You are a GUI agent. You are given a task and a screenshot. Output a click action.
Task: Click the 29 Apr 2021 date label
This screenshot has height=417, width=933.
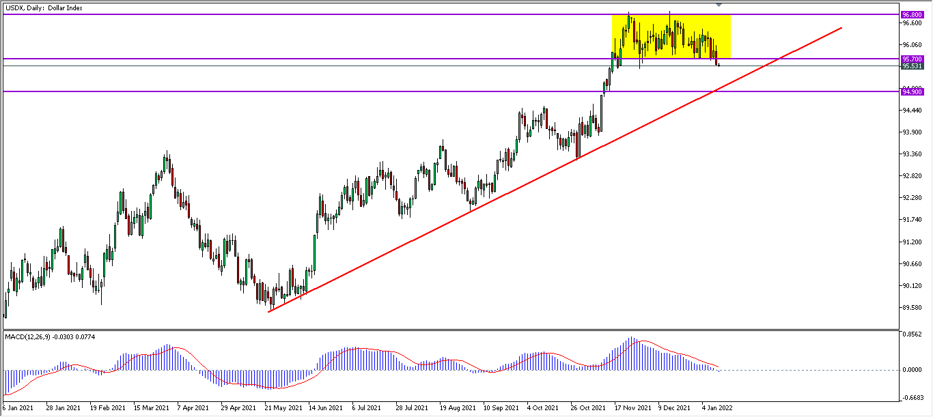[238, 408]
